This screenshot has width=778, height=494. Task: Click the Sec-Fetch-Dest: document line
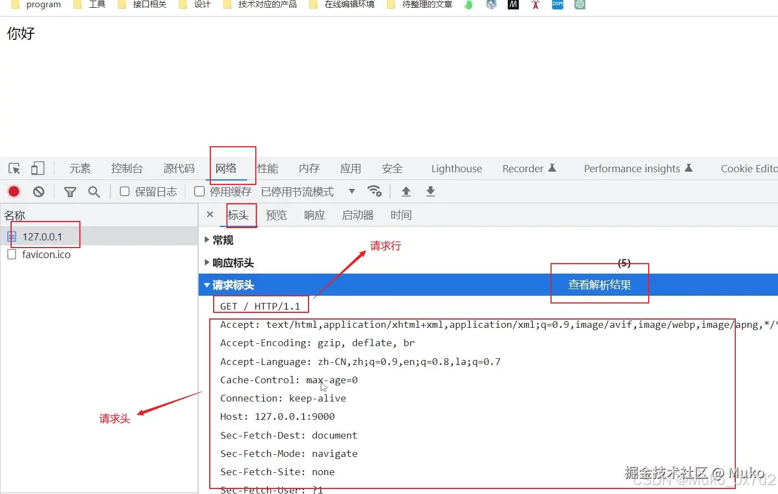pyautogui.click(x=289, y=435)
